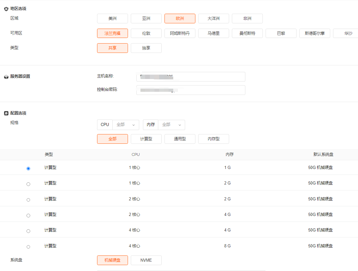Screen dimensions: 358x271
Task: Choose the 4 核心 8 G plan radio
Action: click(x=28, y=247)
